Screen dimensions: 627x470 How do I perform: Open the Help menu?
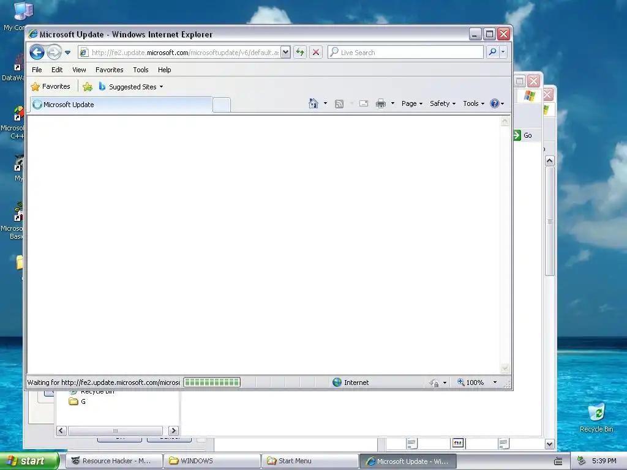coord(164,70)
